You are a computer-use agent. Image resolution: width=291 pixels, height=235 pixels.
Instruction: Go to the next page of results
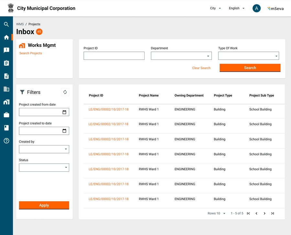point(264,213)
